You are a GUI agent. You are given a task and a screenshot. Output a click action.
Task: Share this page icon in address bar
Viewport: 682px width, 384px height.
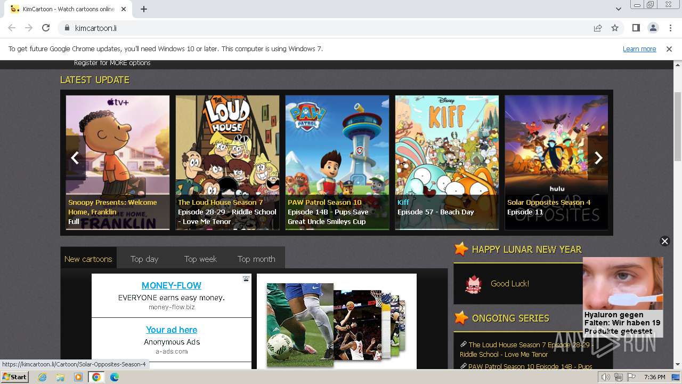pos(598,28)
